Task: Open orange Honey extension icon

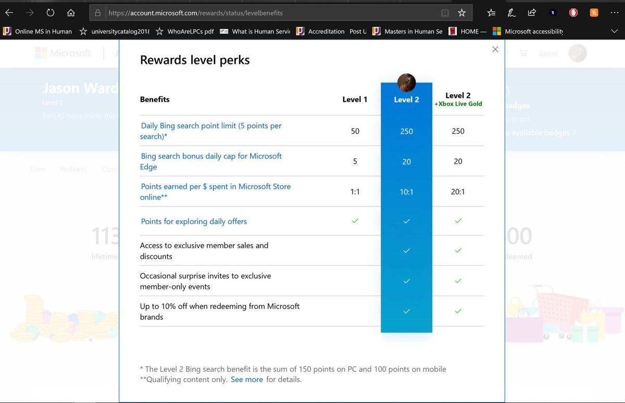Action: point(594,12)
